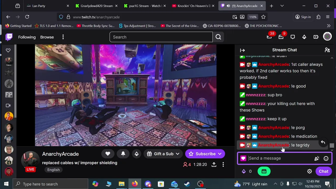The height and width of the screenshot is (189, 336).
Task: Open notifications with 9 badge
Action: (281, 37)
